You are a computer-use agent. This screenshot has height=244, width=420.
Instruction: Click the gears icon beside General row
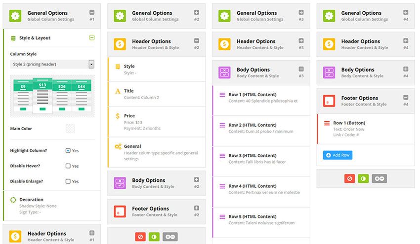118,146
